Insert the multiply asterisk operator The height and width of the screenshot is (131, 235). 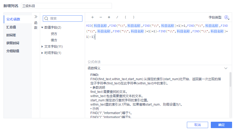109,17
